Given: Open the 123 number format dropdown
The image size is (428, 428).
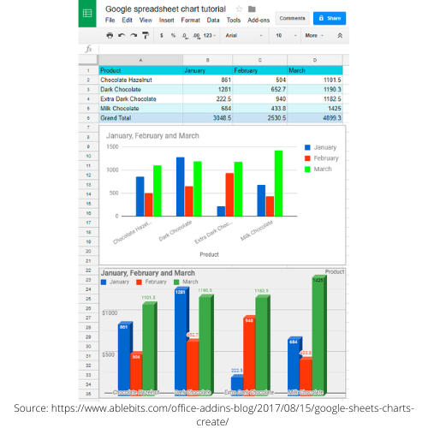Looking at the screenshot, I should click(x=210, y=35).
